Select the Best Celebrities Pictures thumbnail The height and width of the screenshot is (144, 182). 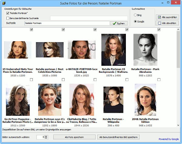click(x=50, y=50)
